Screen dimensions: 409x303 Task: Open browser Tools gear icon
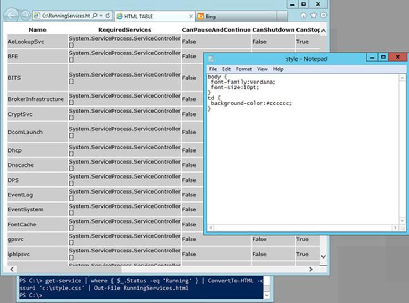(x=324, y=15)
